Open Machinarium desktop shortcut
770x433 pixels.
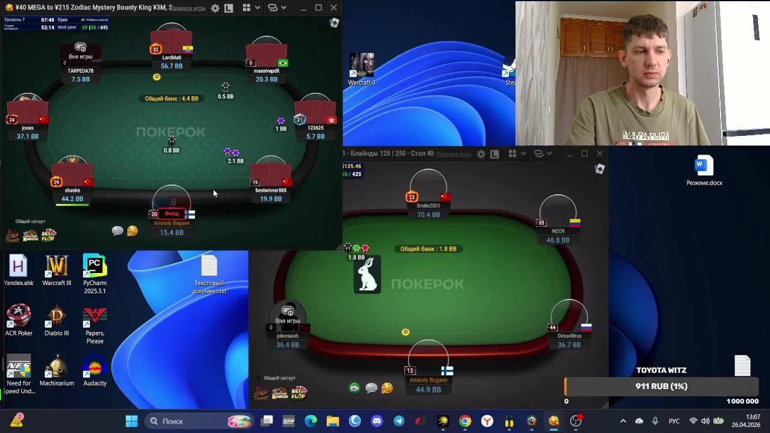pos(57,370)
